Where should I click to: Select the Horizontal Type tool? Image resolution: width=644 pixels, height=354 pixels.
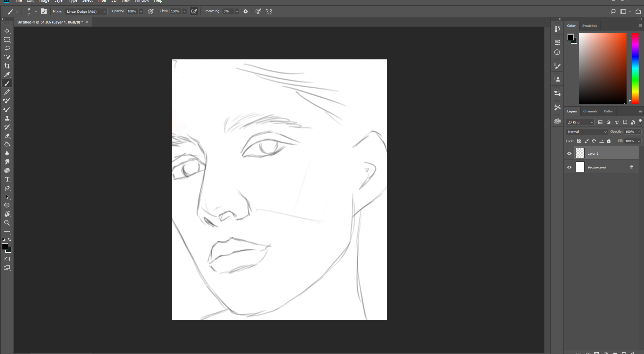(x=7, y=179)
